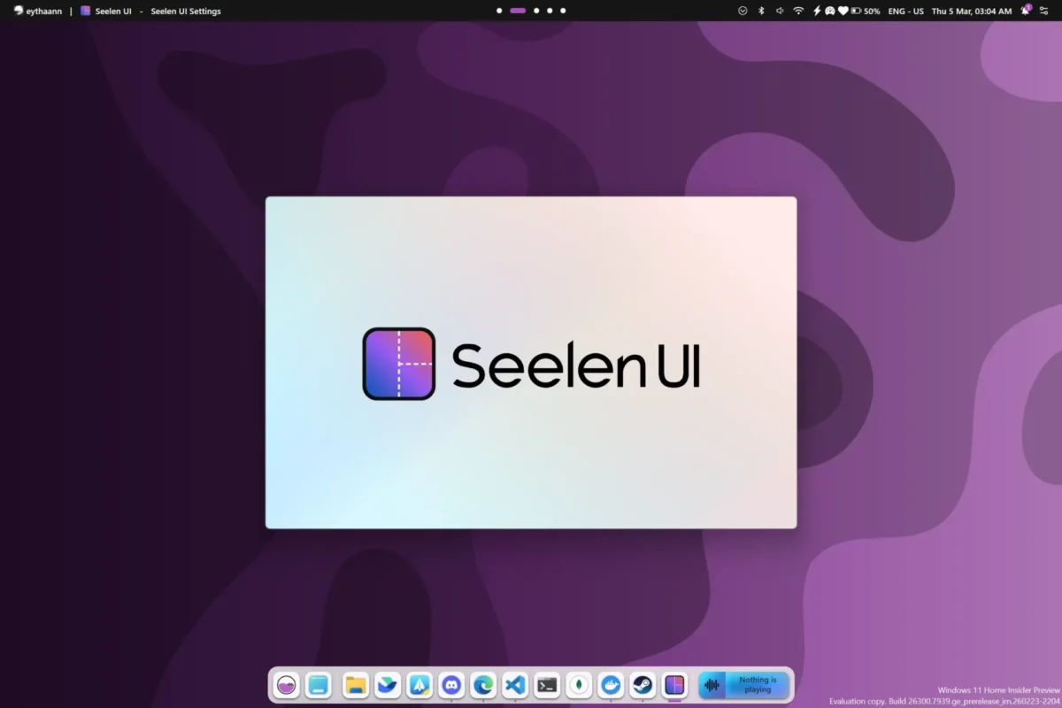Click the Seelen UI icon in dock

point(674,685)
